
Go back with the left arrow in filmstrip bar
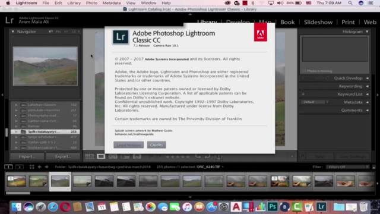click(x=39, y=167)
